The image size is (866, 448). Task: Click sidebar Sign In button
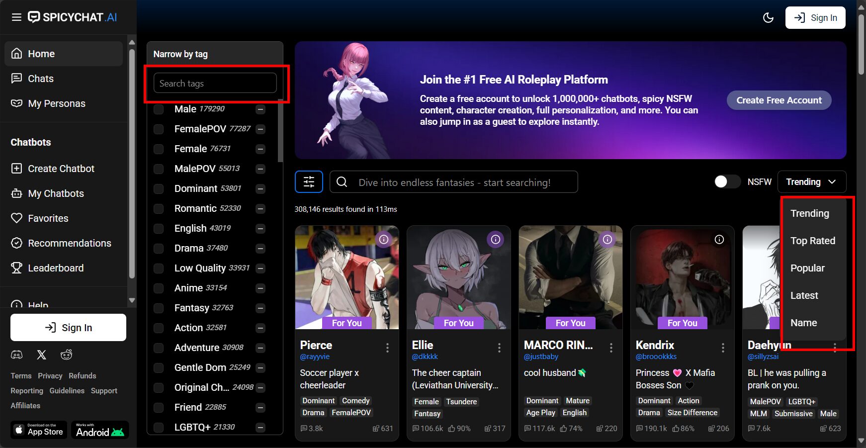pyautogui.click(x=68, y=327)
